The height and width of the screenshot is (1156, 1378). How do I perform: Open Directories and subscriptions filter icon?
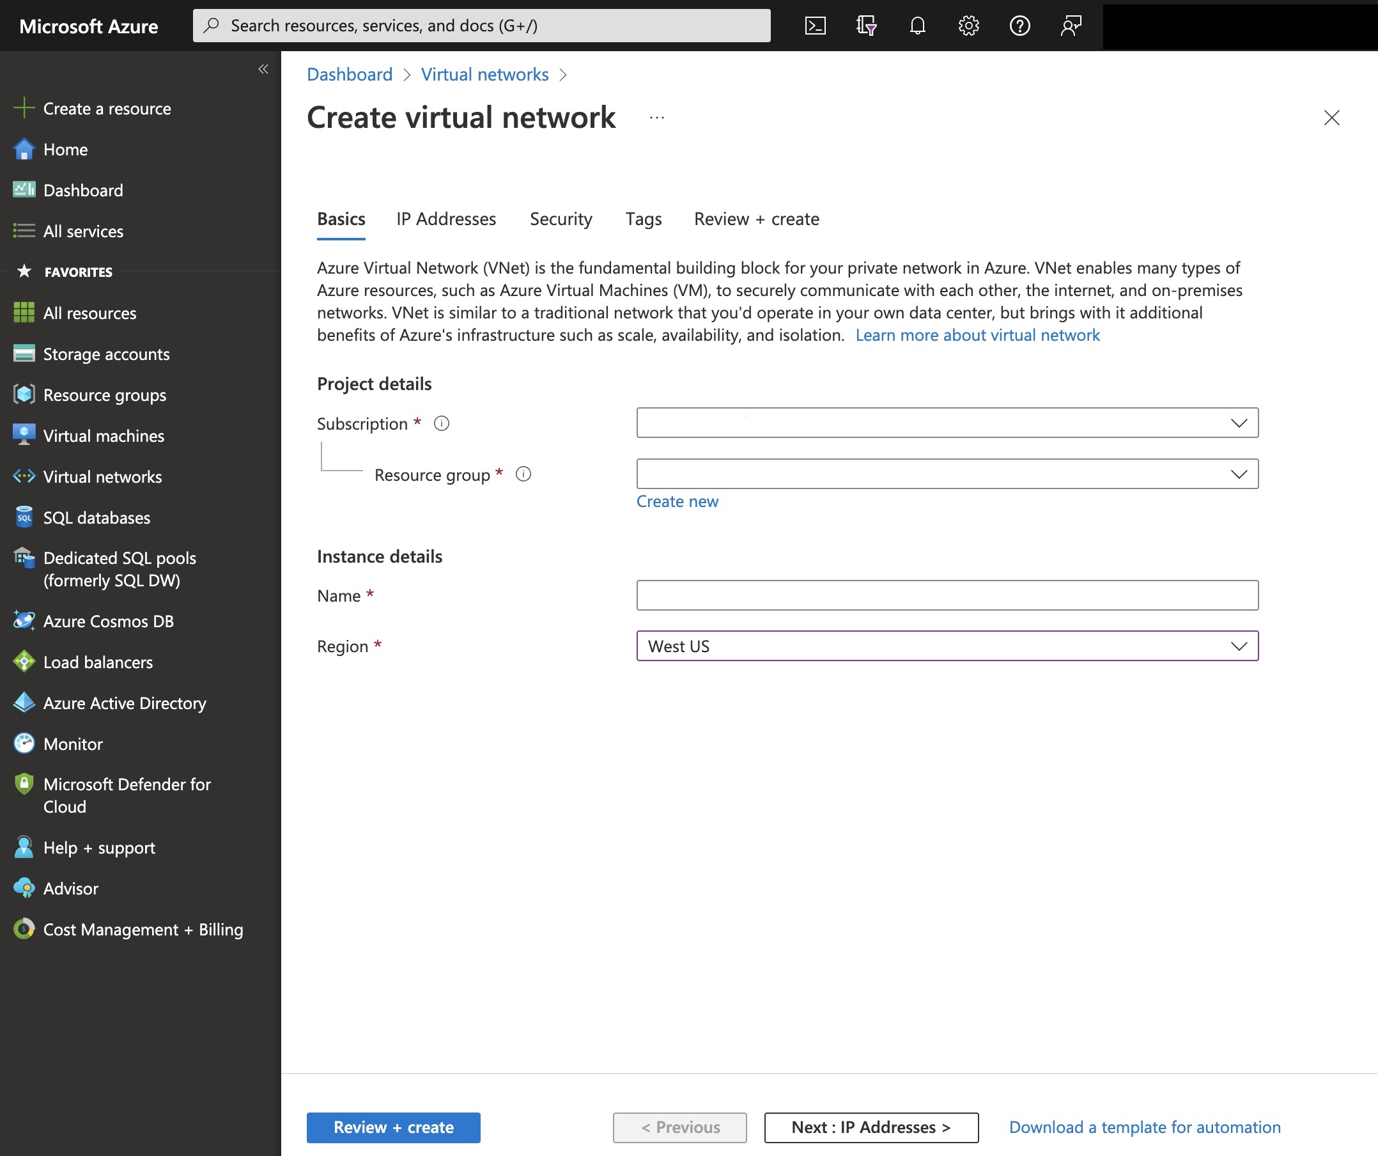[866, 26]
